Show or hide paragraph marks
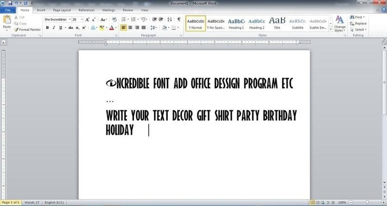 179,19
